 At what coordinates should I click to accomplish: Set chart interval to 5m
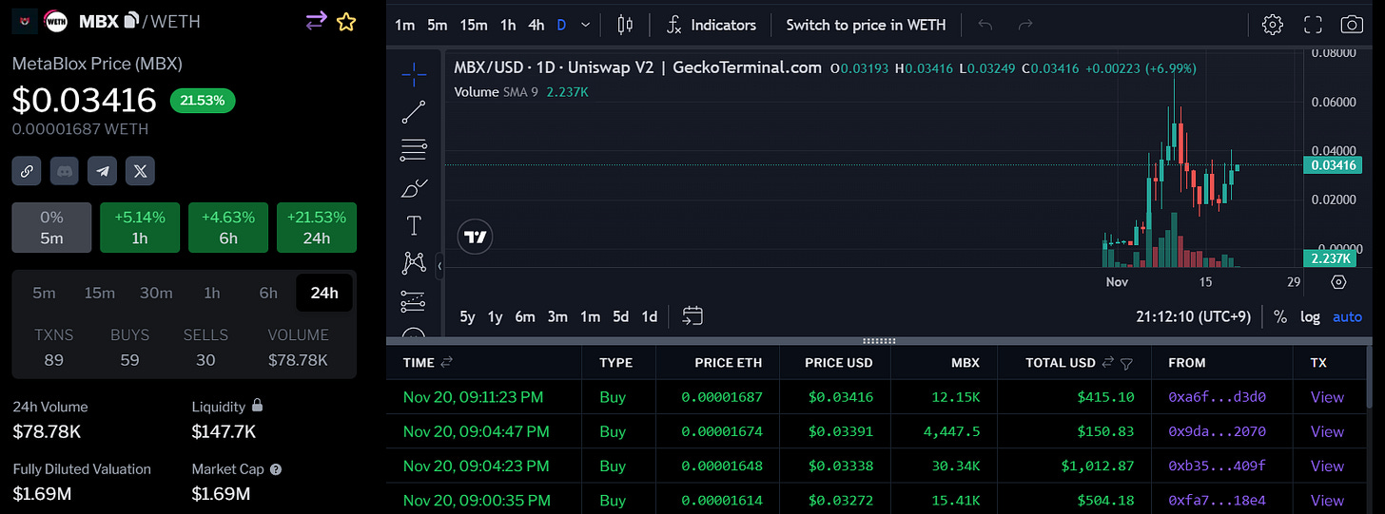point(437,25)
